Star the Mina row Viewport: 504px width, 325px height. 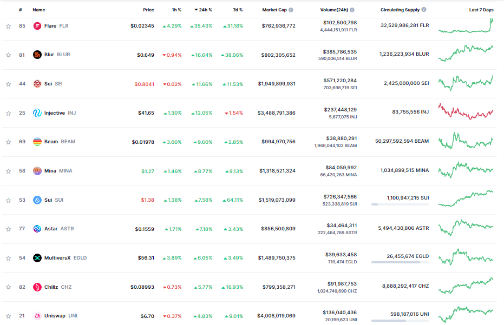click(x=8, y=171)
